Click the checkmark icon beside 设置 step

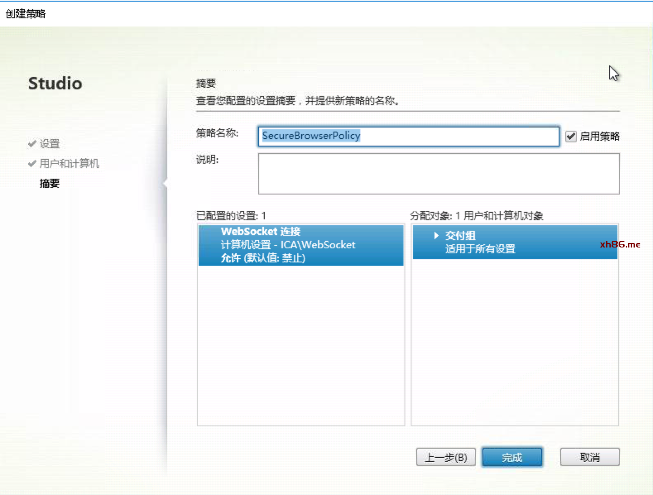[x=32, y=144]
